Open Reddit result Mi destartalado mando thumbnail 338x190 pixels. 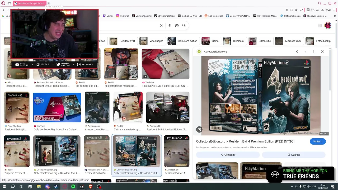(x=121, y=64)
